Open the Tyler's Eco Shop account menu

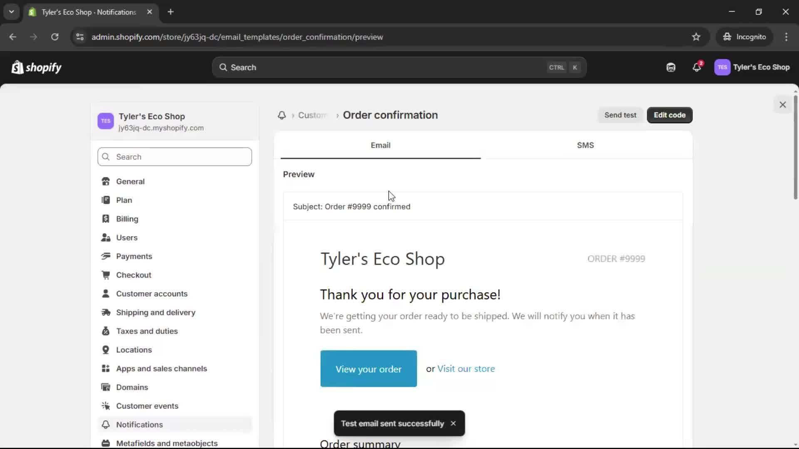pyautogui.click(x=752, y=67)
